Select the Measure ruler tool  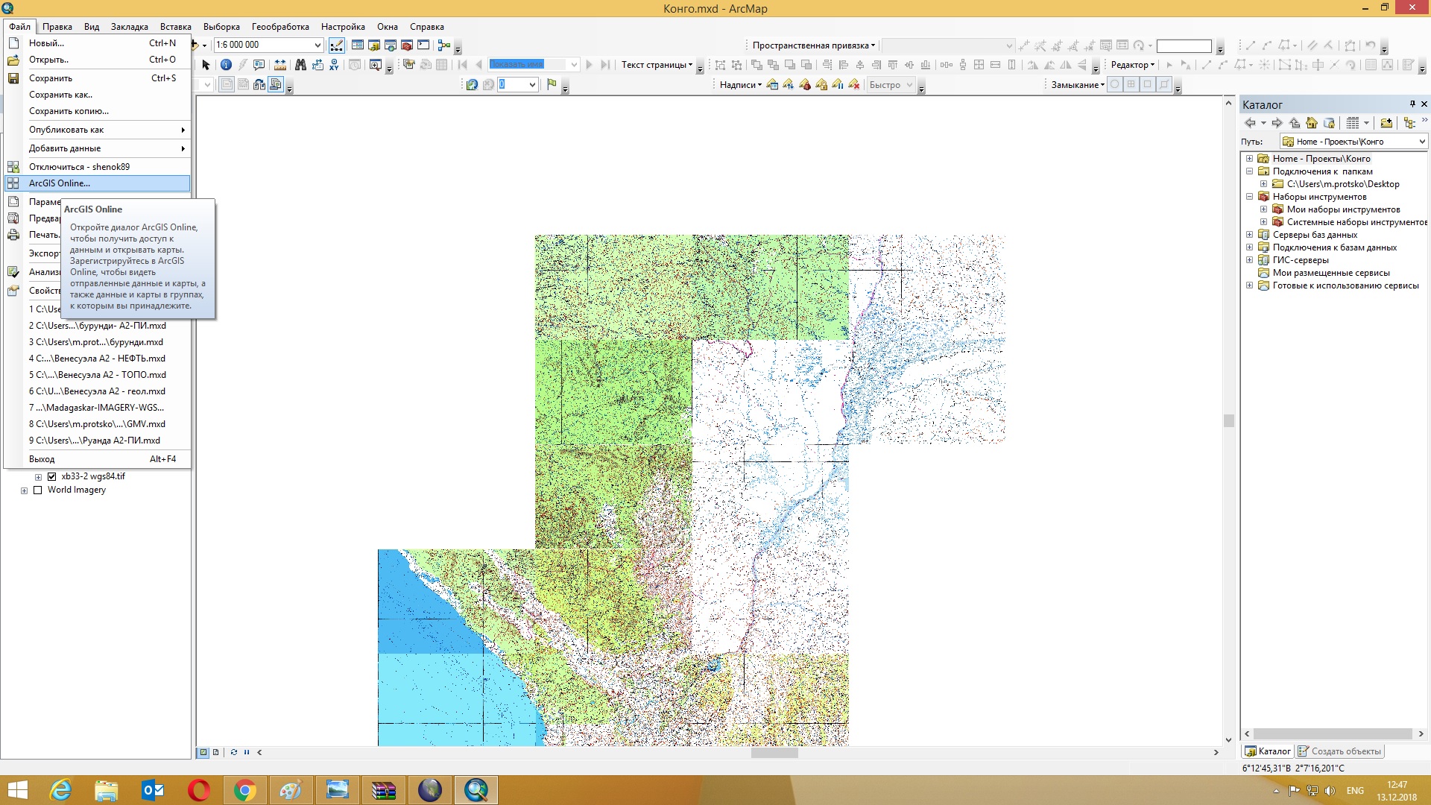tap(280, 65)
